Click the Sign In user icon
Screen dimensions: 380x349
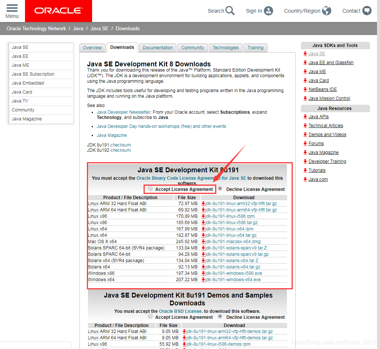pos(268,11)
